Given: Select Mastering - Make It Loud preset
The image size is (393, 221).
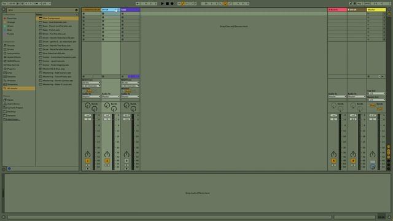Looking at the screenshot, I should (57, 85).
